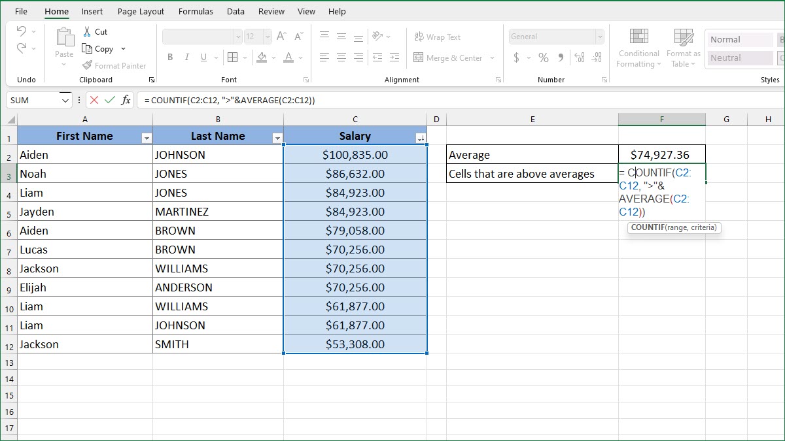Screen dimensions: 785x441
Task: Align text left in Alignment group
Action: click(x=324, y=57)
